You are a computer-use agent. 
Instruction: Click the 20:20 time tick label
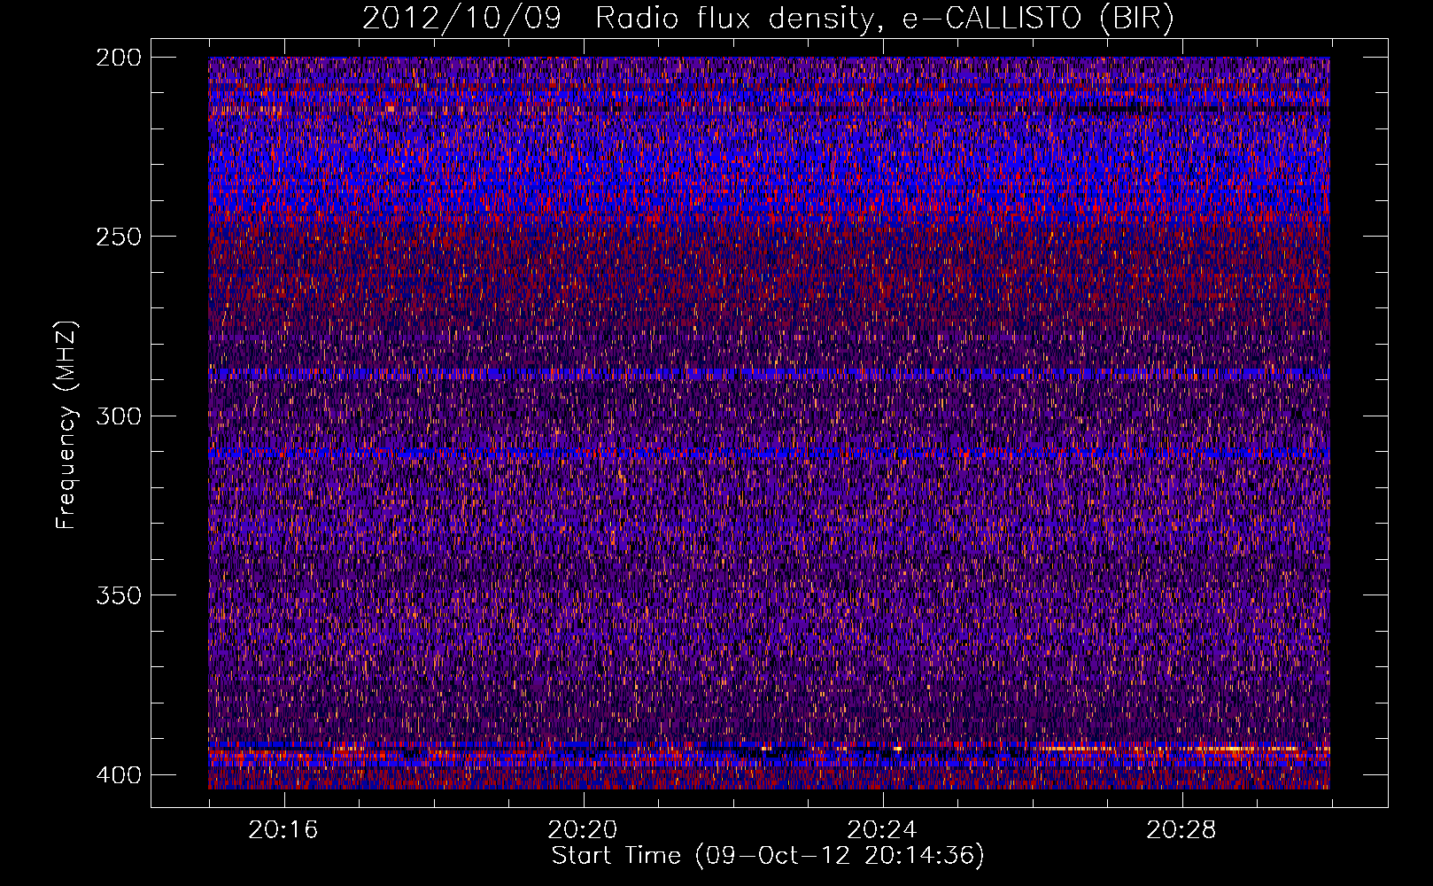pyautogui.click(x=583, y=830)
